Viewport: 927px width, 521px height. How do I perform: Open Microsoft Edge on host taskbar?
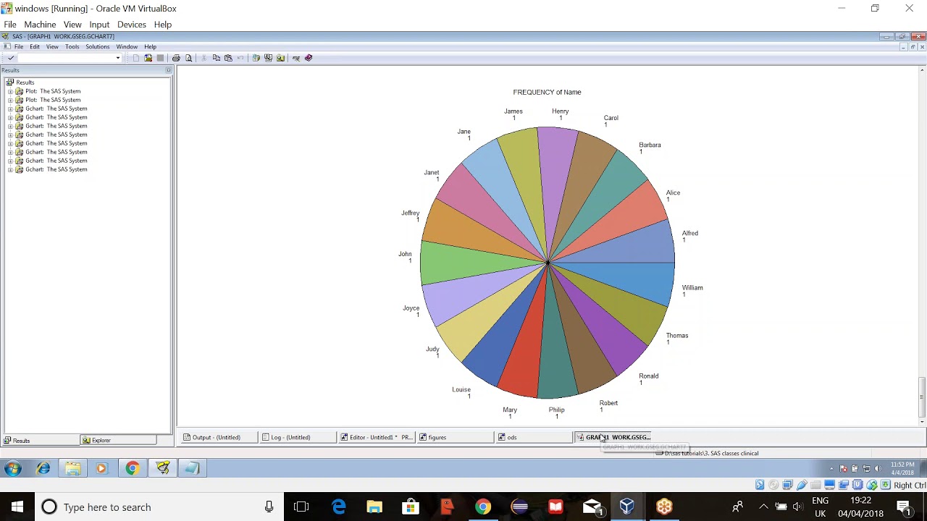tap(338, 507)
